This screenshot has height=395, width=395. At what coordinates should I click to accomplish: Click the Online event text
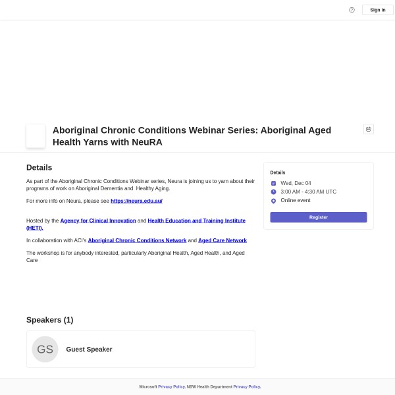pos(296,201)
